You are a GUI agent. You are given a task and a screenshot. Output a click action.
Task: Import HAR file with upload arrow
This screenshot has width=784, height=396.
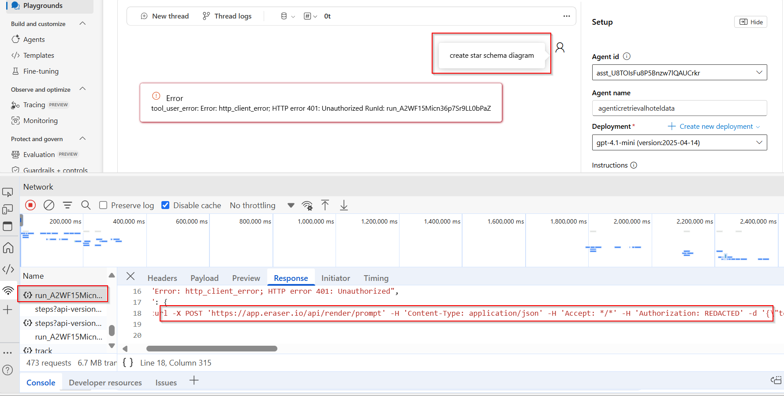point(325,205)
